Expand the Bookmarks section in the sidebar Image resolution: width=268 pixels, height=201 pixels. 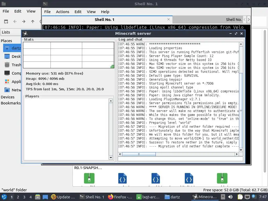pyautogui.click(x=10, y=103)
